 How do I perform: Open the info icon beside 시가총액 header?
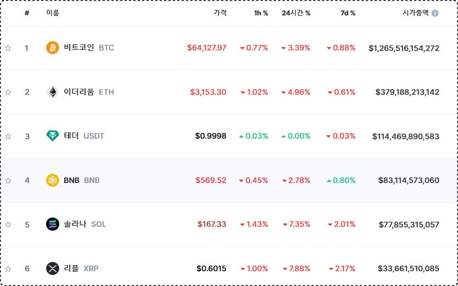435,13
